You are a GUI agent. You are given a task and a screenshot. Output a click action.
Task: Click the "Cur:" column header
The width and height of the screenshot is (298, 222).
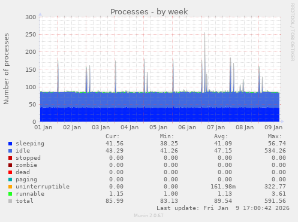click(113, 136)
